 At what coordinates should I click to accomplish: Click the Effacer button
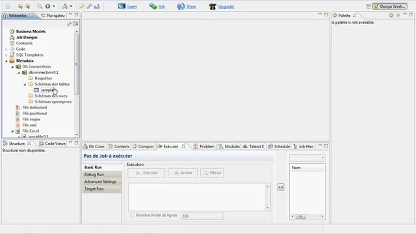point(212,173)
